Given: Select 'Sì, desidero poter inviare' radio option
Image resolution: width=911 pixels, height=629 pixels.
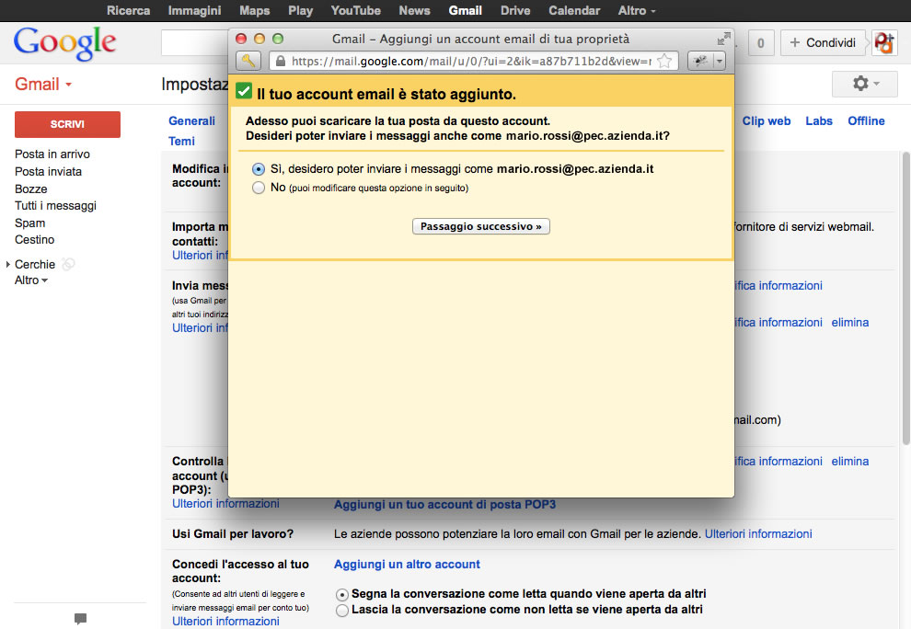Looking at the screenshot, I should tap(258, 169).
